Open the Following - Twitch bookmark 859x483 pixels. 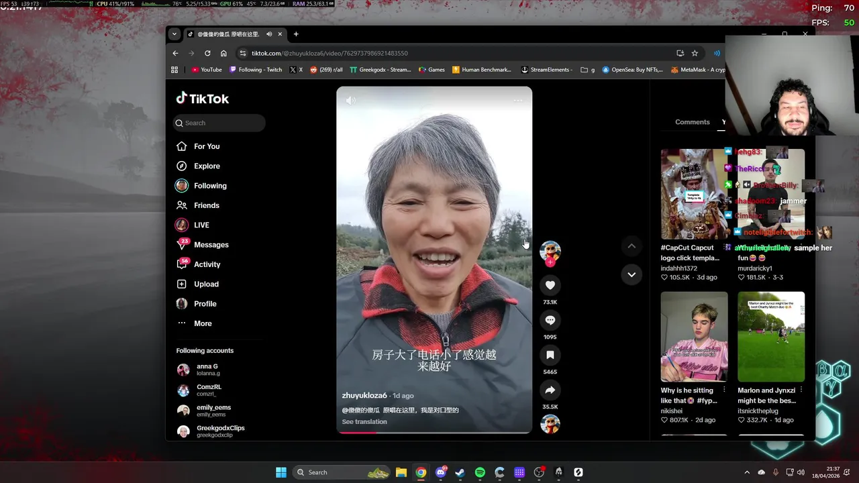[x=256, y=70]
